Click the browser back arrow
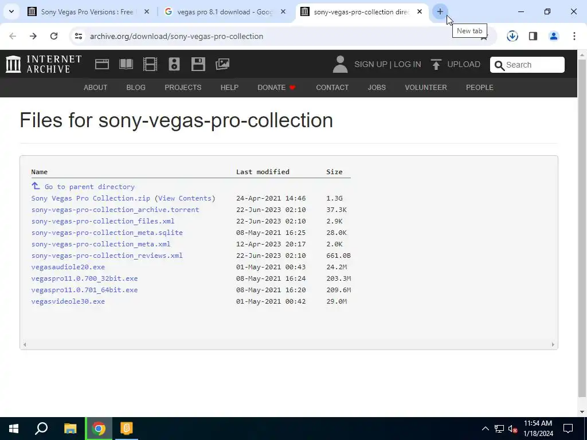The image size is (587, 440). coord(13,36)
